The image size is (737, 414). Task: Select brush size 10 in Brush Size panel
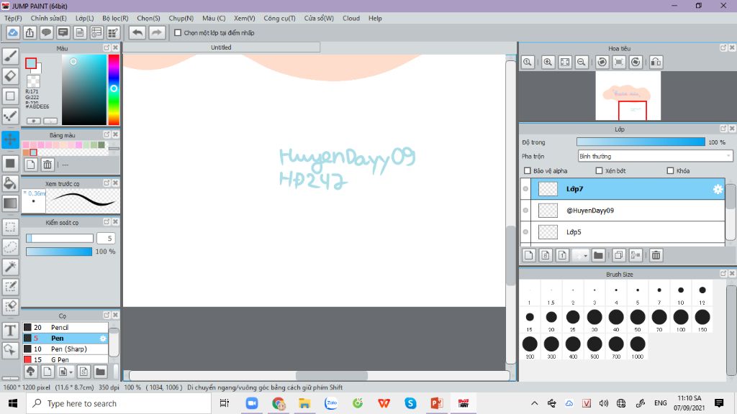pyautogui.click(x=681, y=294)
